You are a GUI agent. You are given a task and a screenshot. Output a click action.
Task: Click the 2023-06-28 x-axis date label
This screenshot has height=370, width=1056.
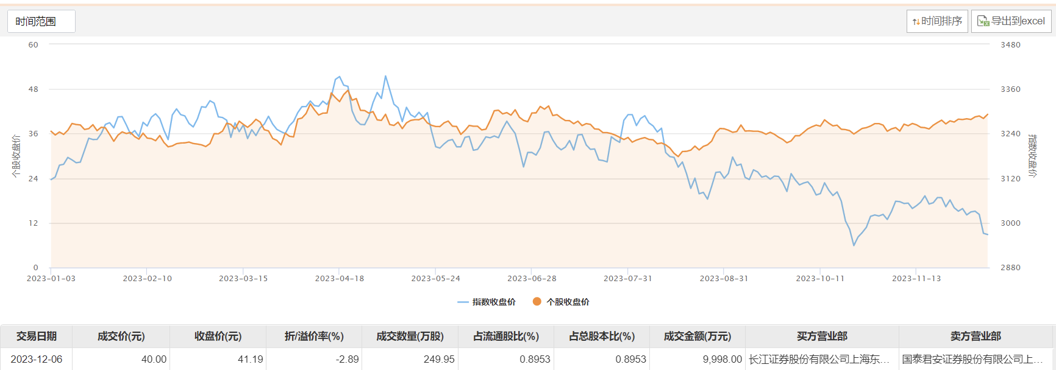click(532, 279)
